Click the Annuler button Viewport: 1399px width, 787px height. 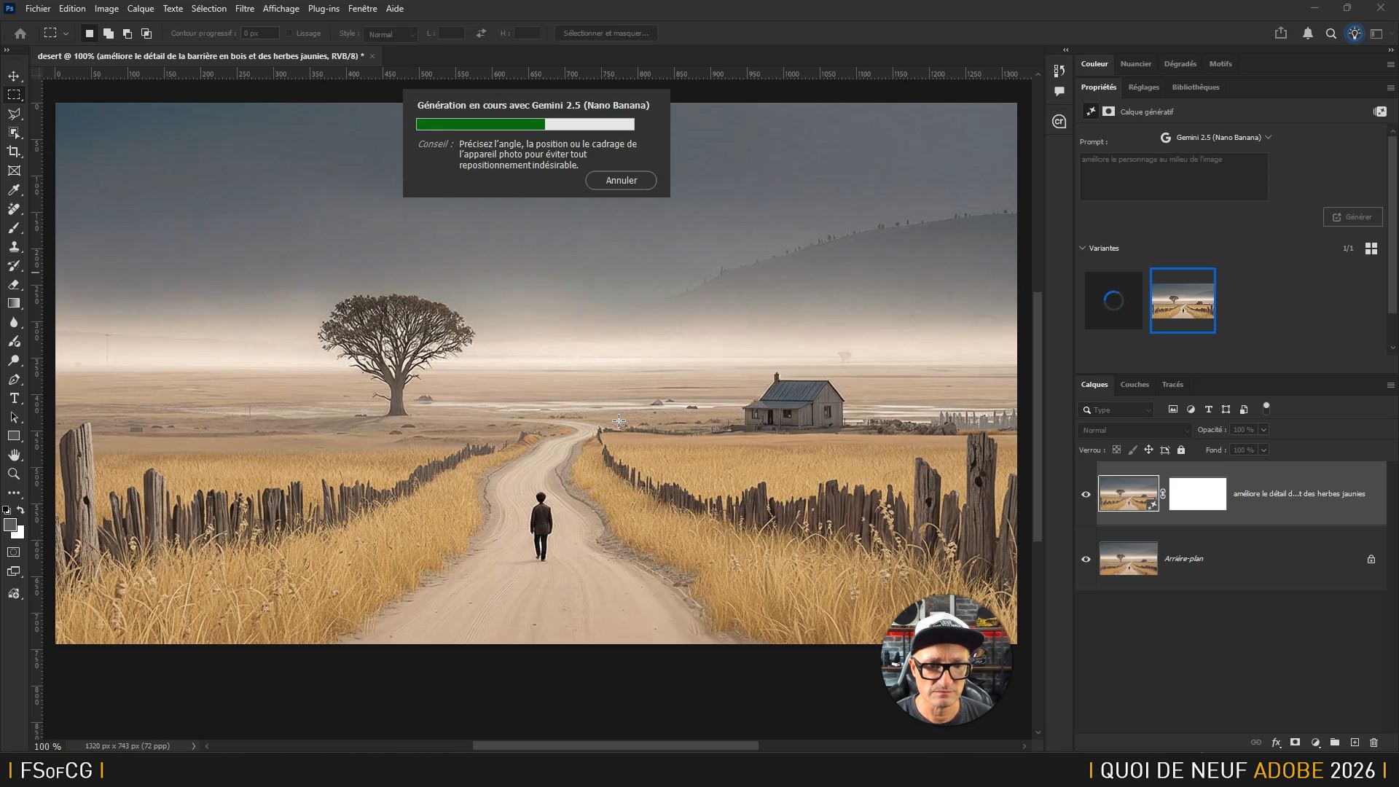[621, 180]
